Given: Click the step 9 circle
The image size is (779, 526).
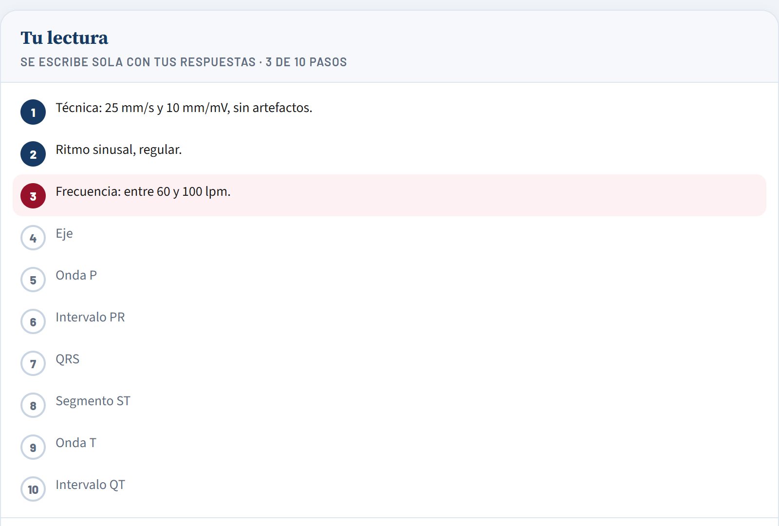Looking at the screenshot, I should (33, 447).
